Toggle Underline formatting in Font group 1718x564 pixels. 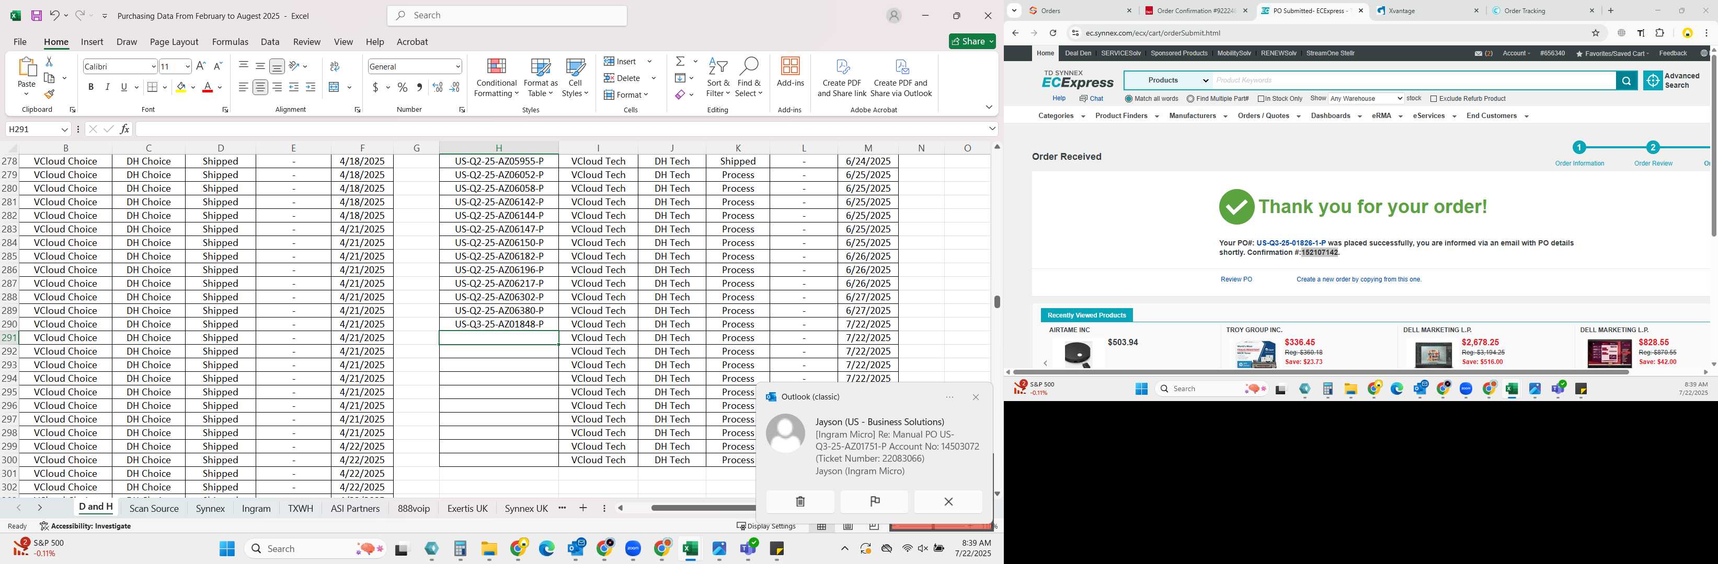[x=124, y=87]
